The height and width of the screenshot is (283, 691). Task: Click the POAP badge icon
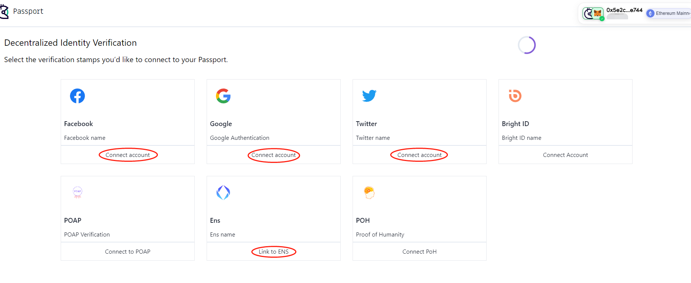[x=77, y=192]
